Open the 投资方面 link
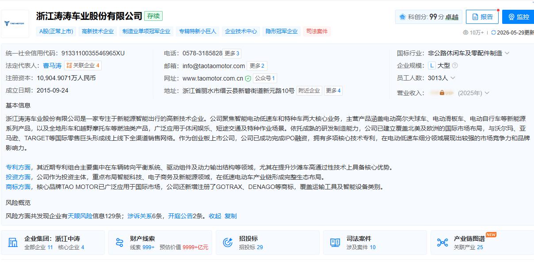Viewport: 534px width, 262px height. pos(18,177)
